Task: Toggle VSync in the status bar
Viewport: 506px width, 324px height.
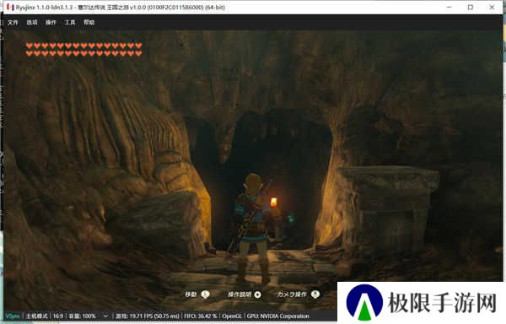Action: pos(13,316)
